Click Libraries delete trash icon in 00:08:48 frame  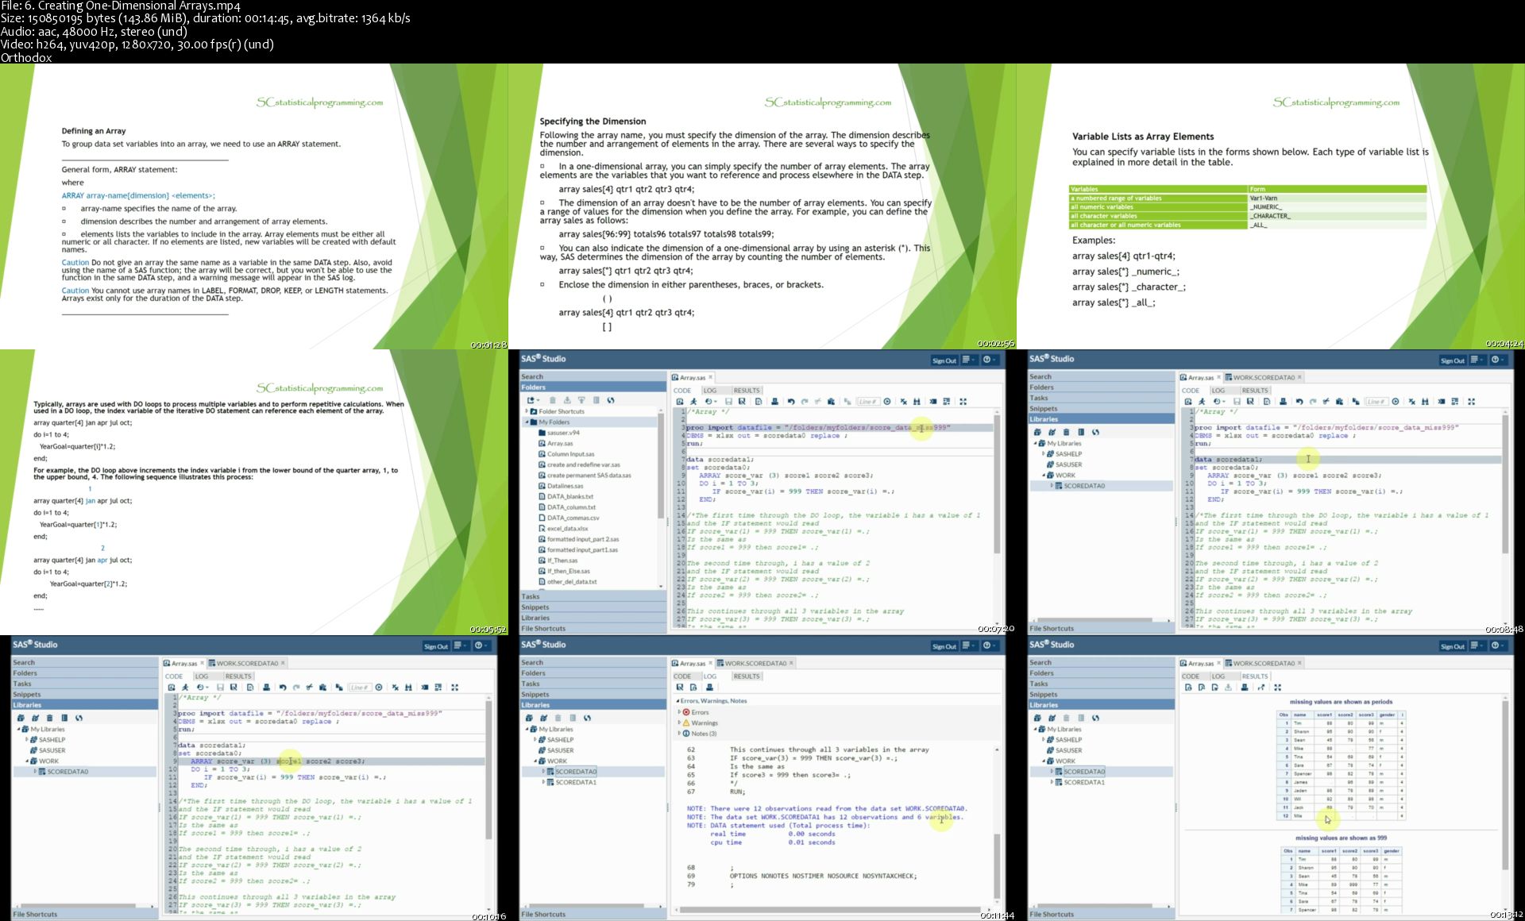(x=1066, y=433)
